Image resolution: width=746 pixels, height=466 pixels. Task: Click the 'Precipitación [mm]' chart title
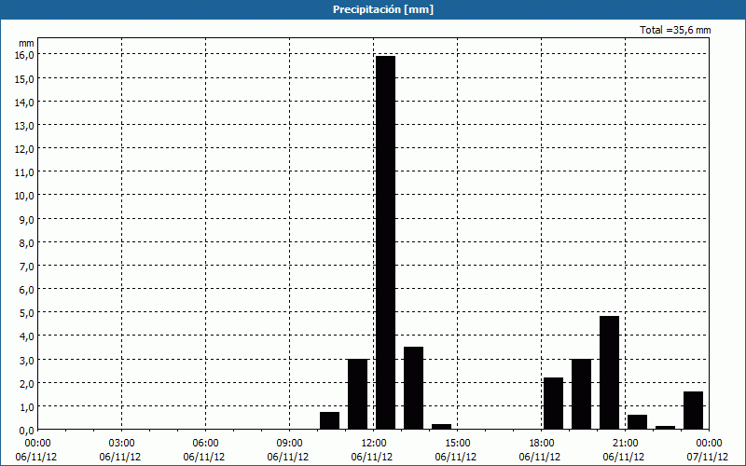click(x=383, y=9)
